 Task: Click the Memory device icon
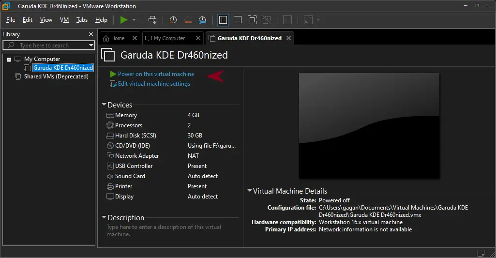[110, 115]
